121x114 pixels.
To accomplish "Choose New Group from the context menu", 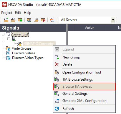I will point(84,57).
